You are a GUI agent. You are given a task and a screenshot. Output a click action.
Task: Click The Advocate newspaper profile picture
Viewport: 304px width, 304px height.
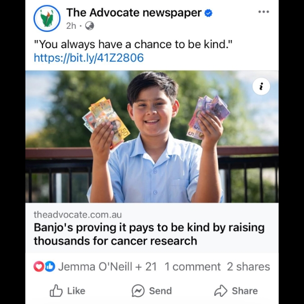[47, 18]
